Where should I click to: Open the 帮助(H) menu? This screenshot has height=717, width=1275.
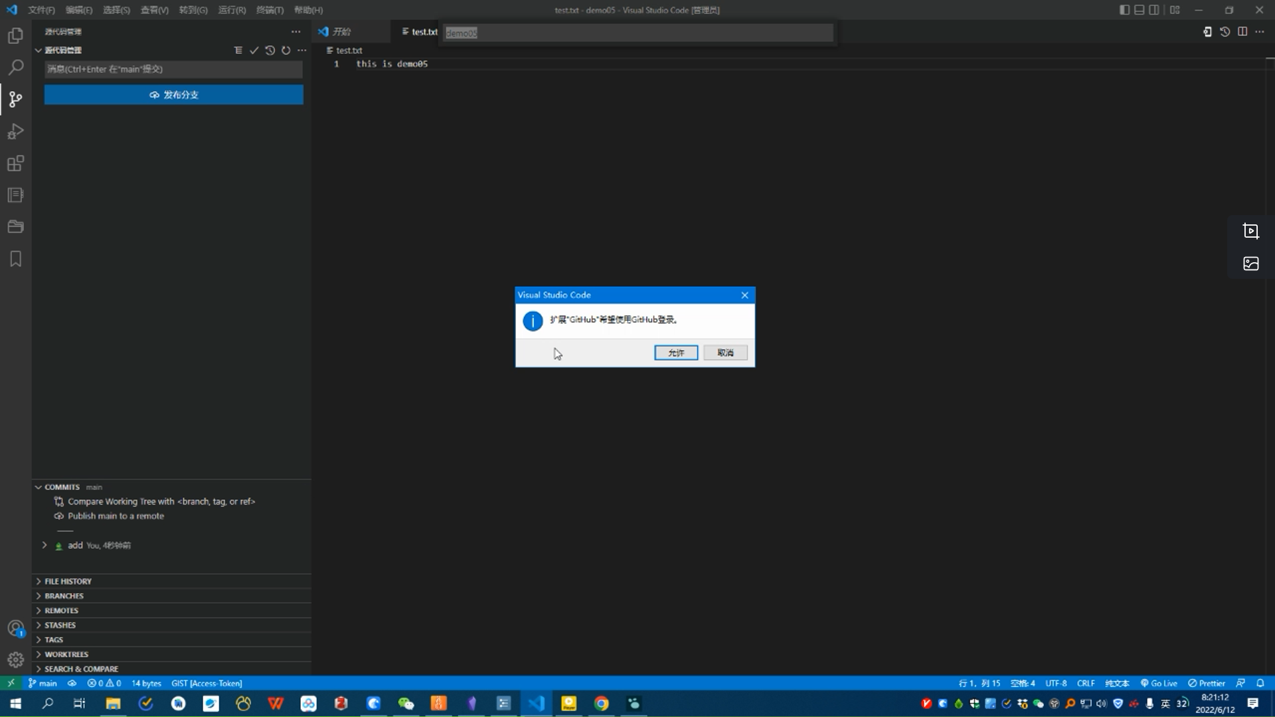(307, 10)
